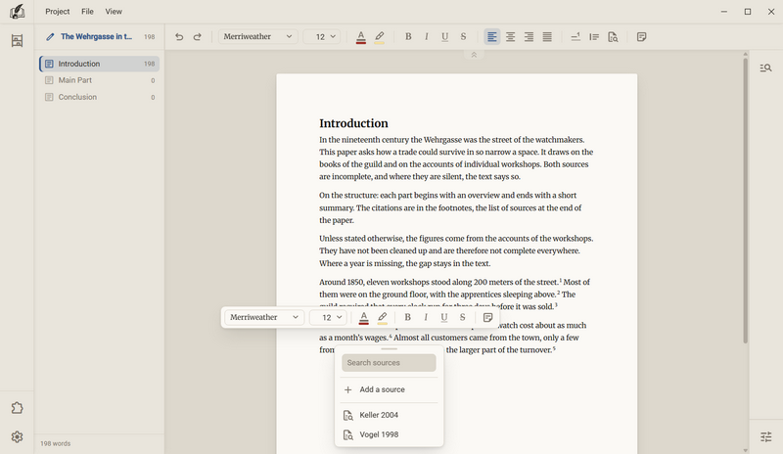The image size is (783, 454).
Task: Open the project overview icon in the left rail
Action: point(17,40)
